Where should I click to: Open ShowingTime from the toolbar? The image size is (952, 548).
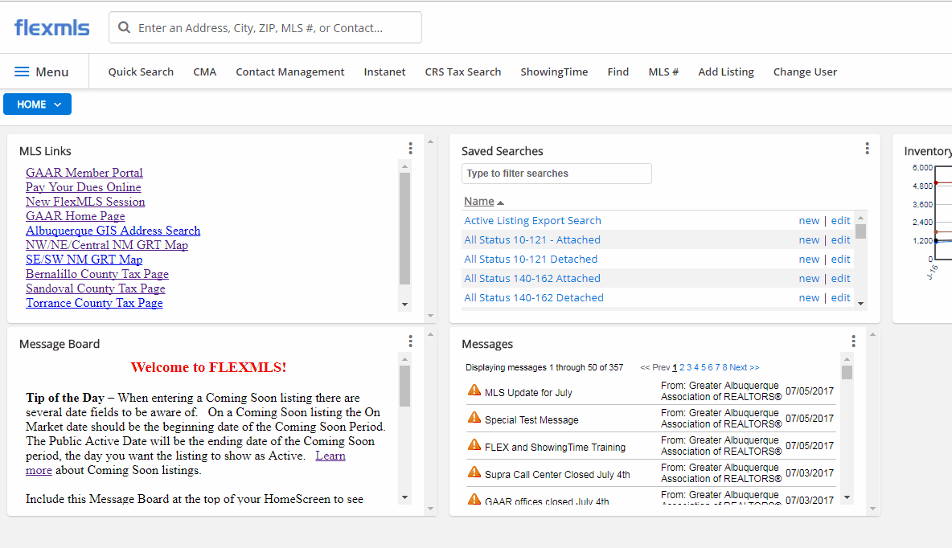pos(554,72)
